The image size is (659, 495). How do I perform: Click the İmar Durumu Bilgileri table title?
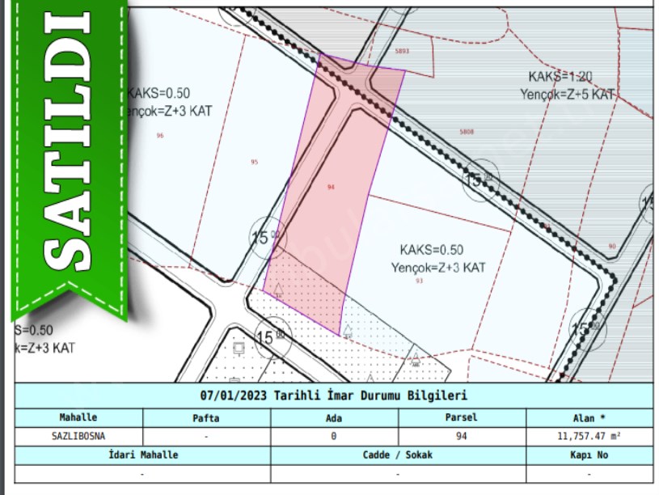(x=333, y=396)
